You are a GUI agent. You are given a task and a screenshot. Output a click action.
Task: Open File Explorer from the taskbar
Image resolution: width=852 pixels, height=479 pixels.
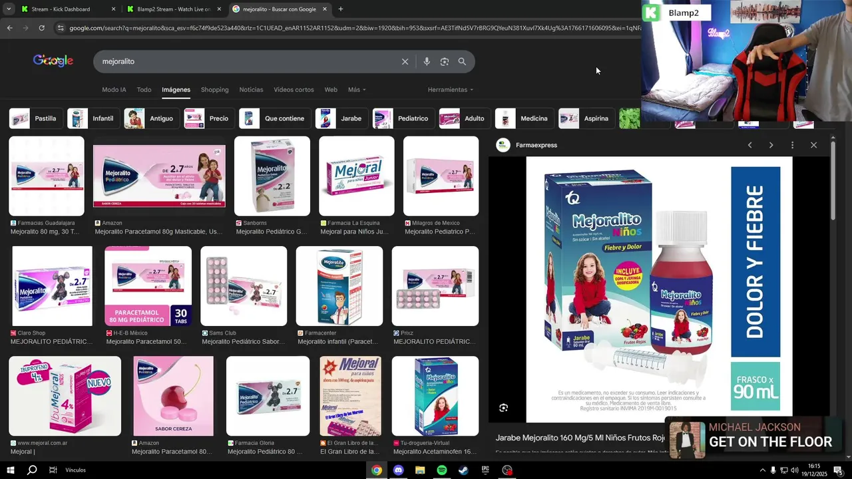420,470
